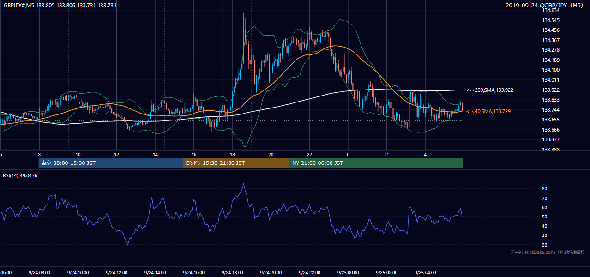Click price level 134.189 on the axis
Image resolution: width=590 pixels, height=277 pixels.
551,60
